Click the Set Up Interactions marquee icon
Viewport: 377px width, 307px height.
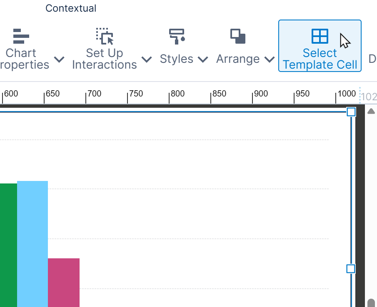coord(104,37)
